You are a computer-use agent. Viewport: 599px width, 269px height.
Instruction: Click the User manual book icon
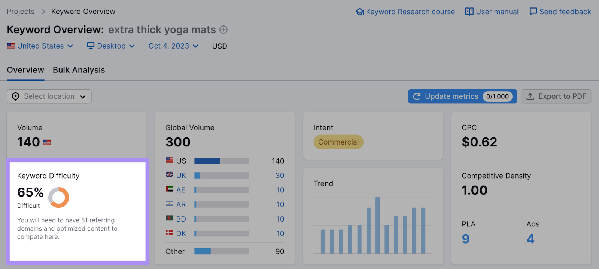click(469, 12)
